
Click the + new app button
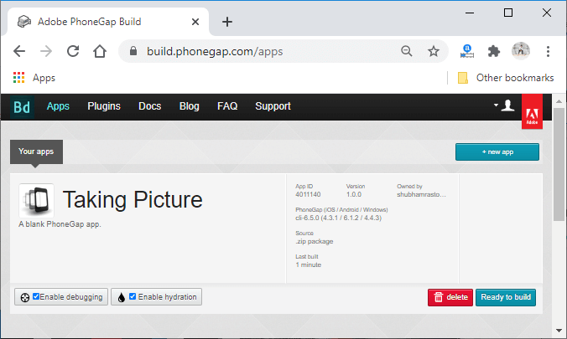(497, 152)
